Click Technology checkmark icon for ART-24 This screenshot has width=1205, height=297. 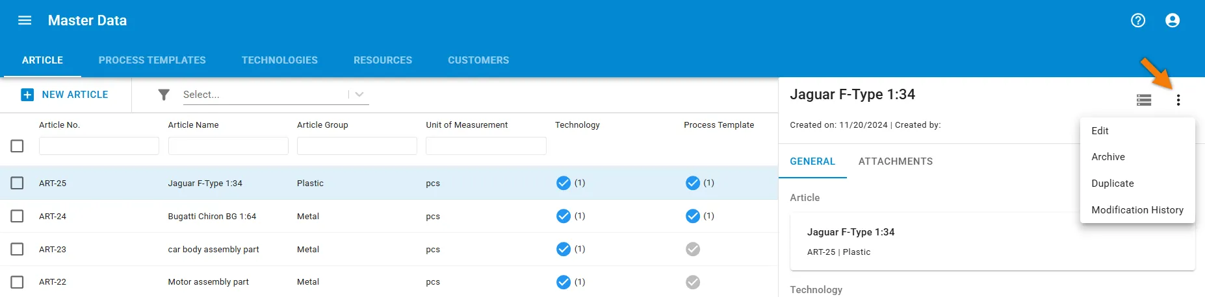564,216
